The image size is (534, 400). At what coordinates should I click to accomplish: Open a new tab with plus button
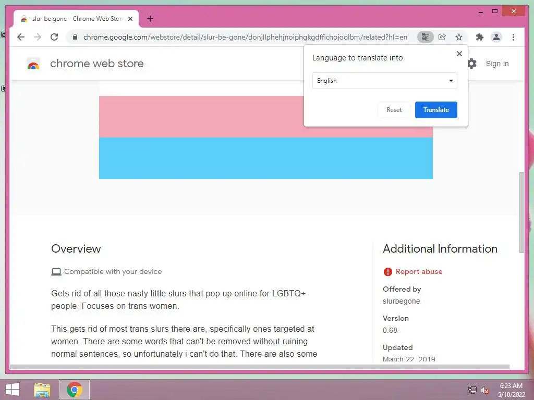(150, 19)
